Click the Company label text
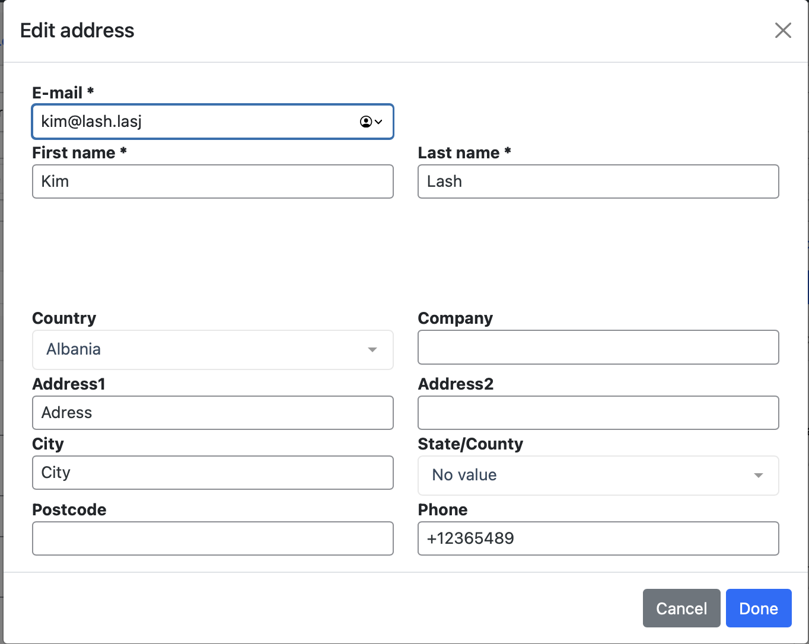809x644 pixels. click(455, 318)
